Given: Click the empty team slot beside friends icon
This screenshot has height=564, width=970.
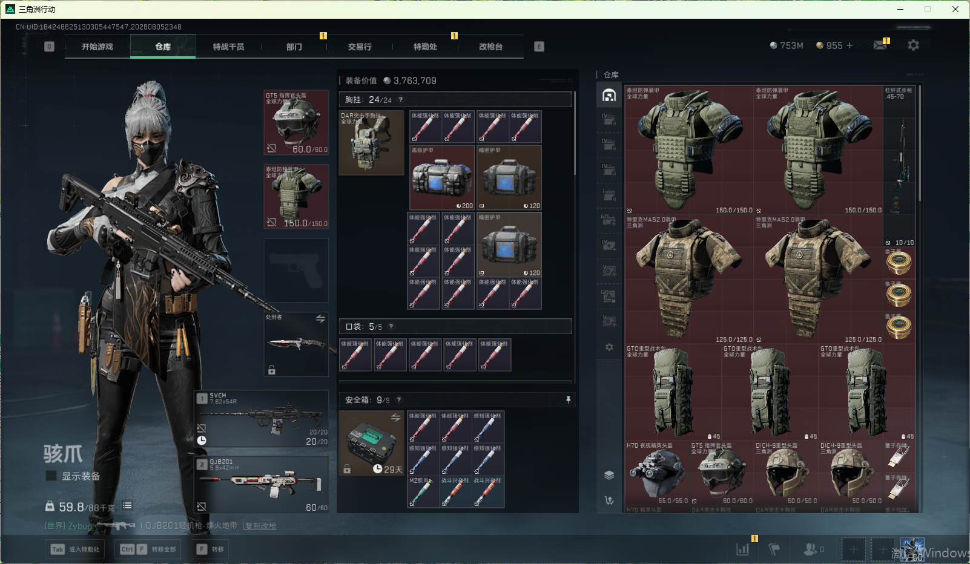Looking at the screenshot, I should tap(853, 549).
